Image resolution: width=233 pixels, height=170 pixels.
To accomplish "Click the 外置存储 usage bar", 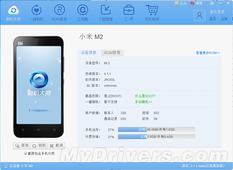I will [x=156, y=137].
